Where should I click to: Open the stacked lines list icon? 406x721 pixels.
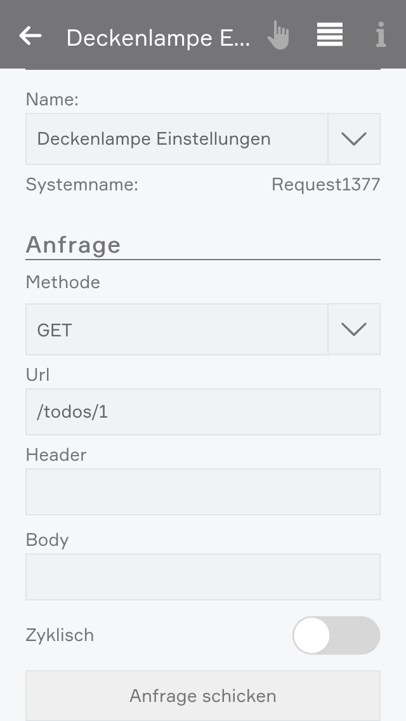point(330,35)
